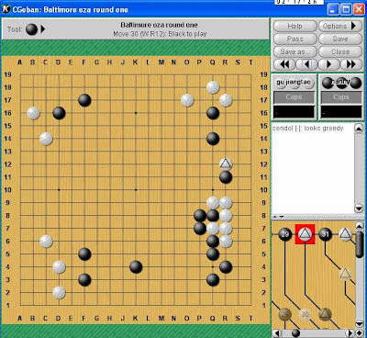Image resolution: width=367 pixels, height=338 pixels.
Task: Select the nanny black player panel
Action: click(341, 96)
